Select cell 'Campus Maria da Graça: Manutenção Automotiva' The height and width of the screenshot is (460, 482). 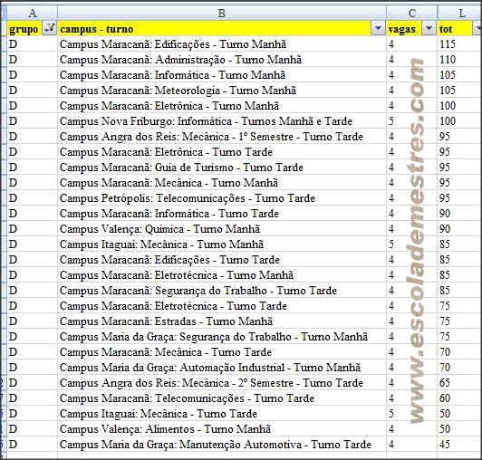222,445
